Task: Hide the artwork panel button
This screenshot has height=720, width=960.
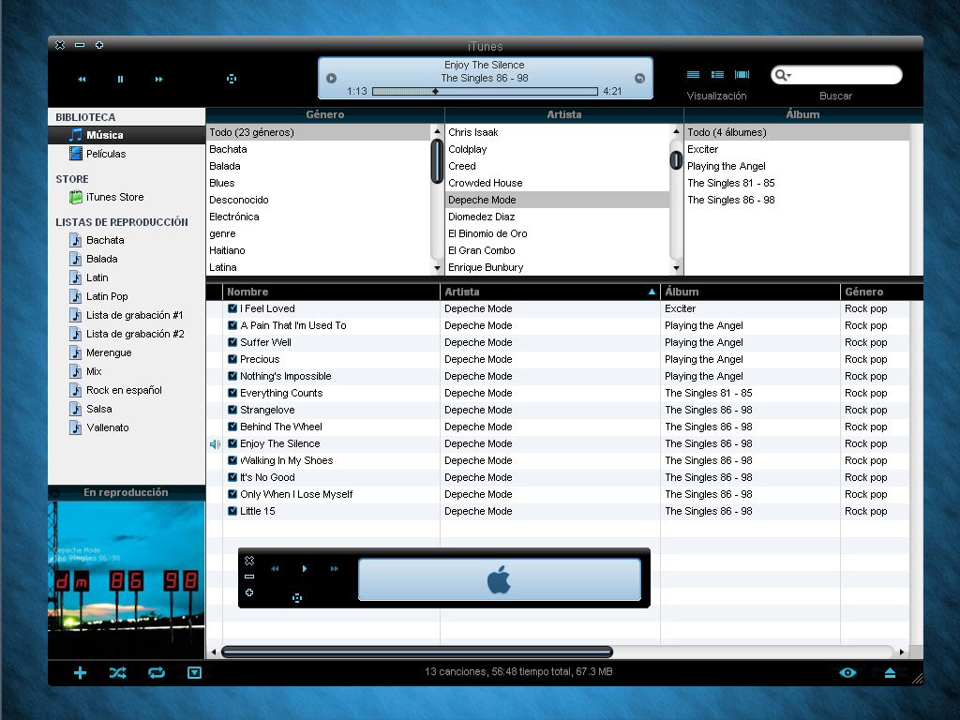Action: click(194, 673)
